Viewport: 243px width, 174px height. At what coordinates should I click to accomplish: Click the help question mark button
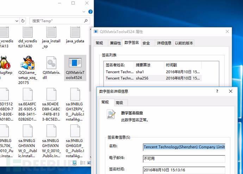[x=217, y=91]
